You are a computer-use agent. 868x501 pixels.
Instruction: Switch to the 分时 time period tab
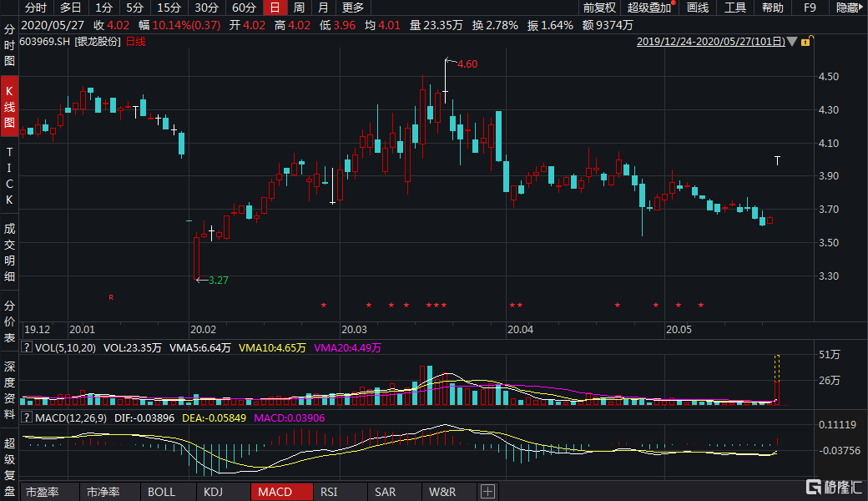(x=36, y=8)
